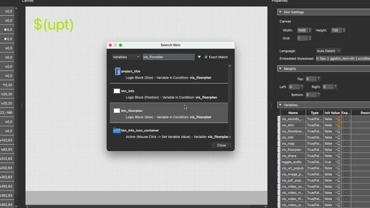Select the $(upt) text element on canvas
Screen dimensions: 370x208
pyautogui.click(x=54, y=25)
